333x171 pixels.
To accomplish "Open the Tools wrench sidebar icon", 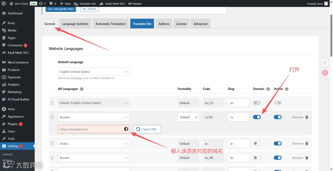I will point(4,139).
